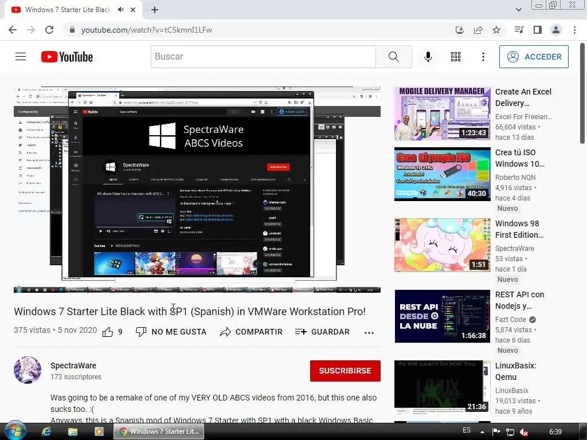Click the SUSCRIBIRSE button
Screen dimensions: 587x440
[x=345, y=371]
